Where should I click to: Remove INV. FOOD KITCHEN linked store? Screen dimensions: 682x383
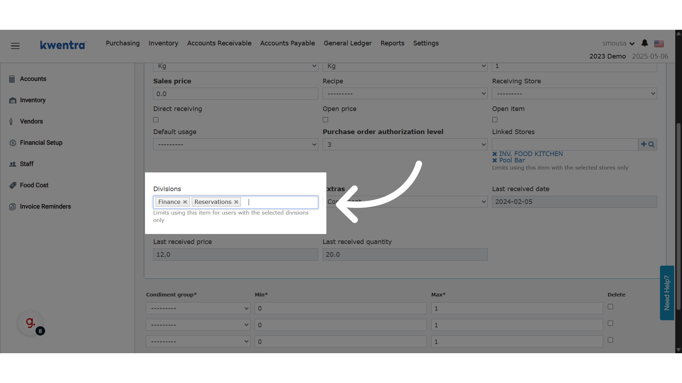point(494,154)
